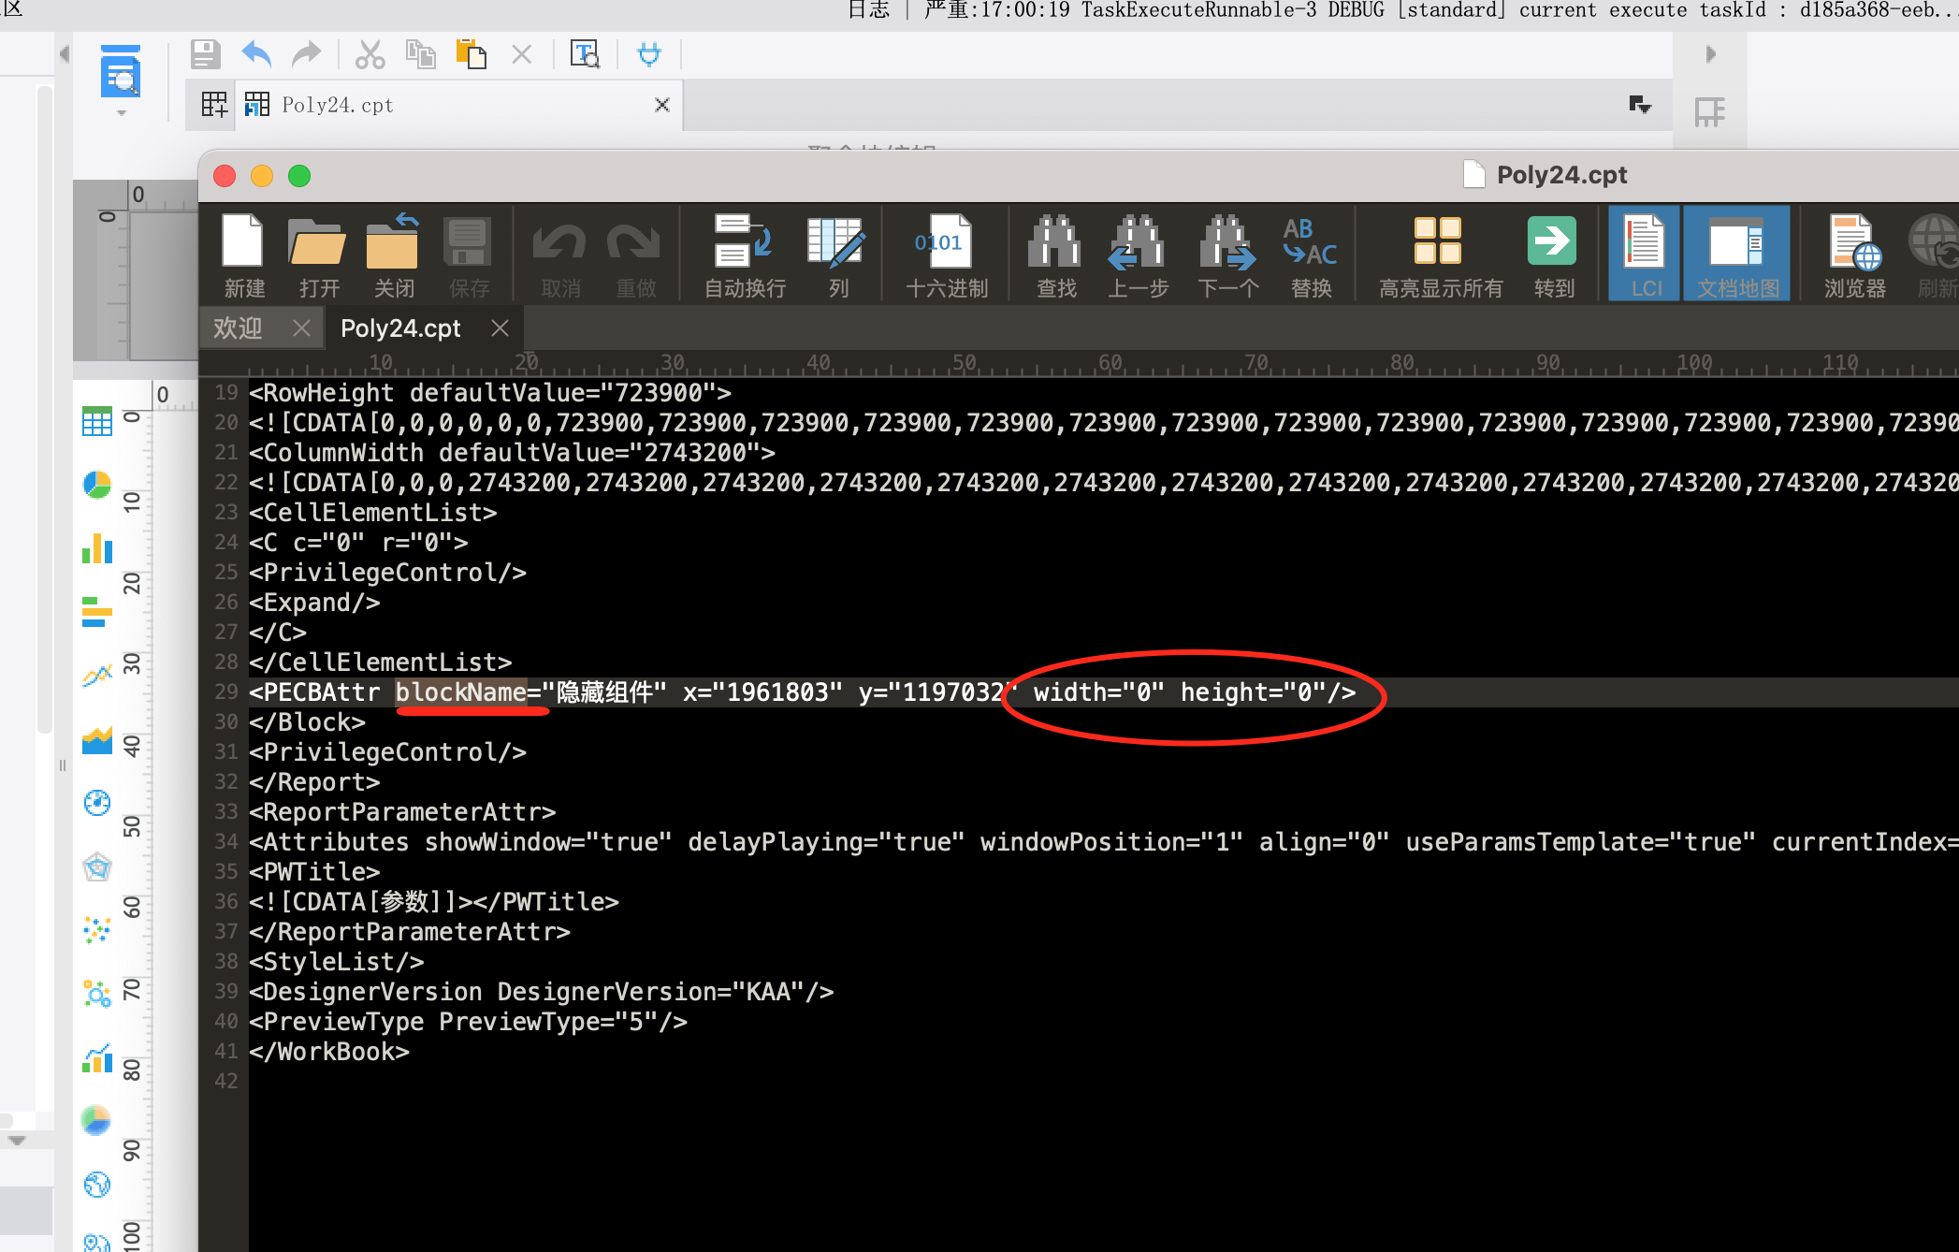Close the Poly24.cpt editor tab
Screen dimensions: 1959x1252
pyautogui.click(x=501, y=328)
